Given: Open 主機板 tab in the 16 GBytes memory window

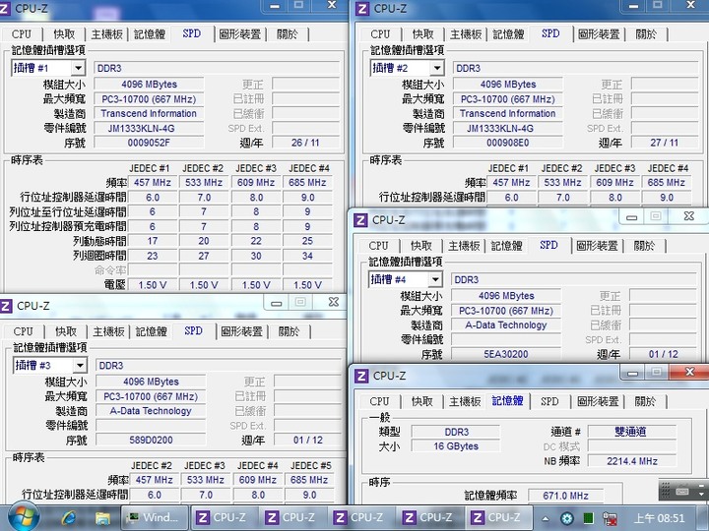Looking at the screenshot, I should pos(465,402).
